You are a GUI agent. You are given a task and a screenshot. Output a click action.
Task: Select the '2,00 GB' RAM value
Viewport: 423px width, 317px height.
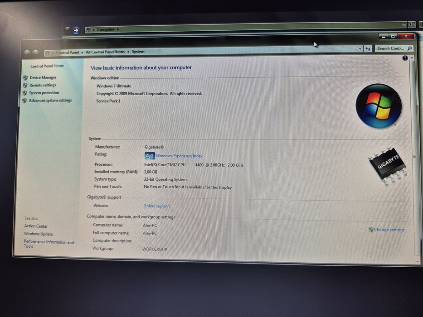[x=151, y=172]
